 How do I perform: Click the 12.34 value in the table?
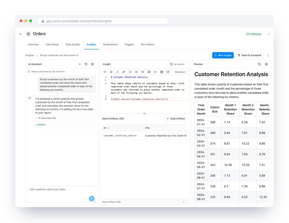coord(263,197)
